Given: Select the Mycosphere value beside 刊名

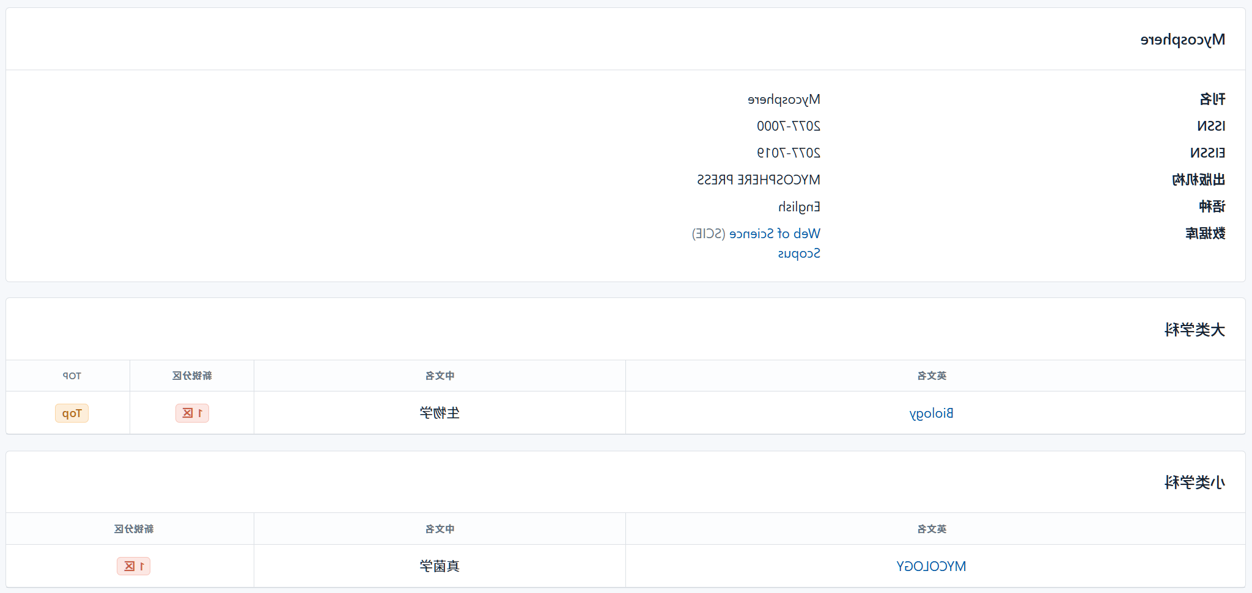Looking at the screenshot, I should (784, 99).
